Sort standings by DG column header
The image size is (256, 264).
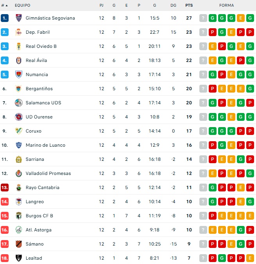click(174, 5)
